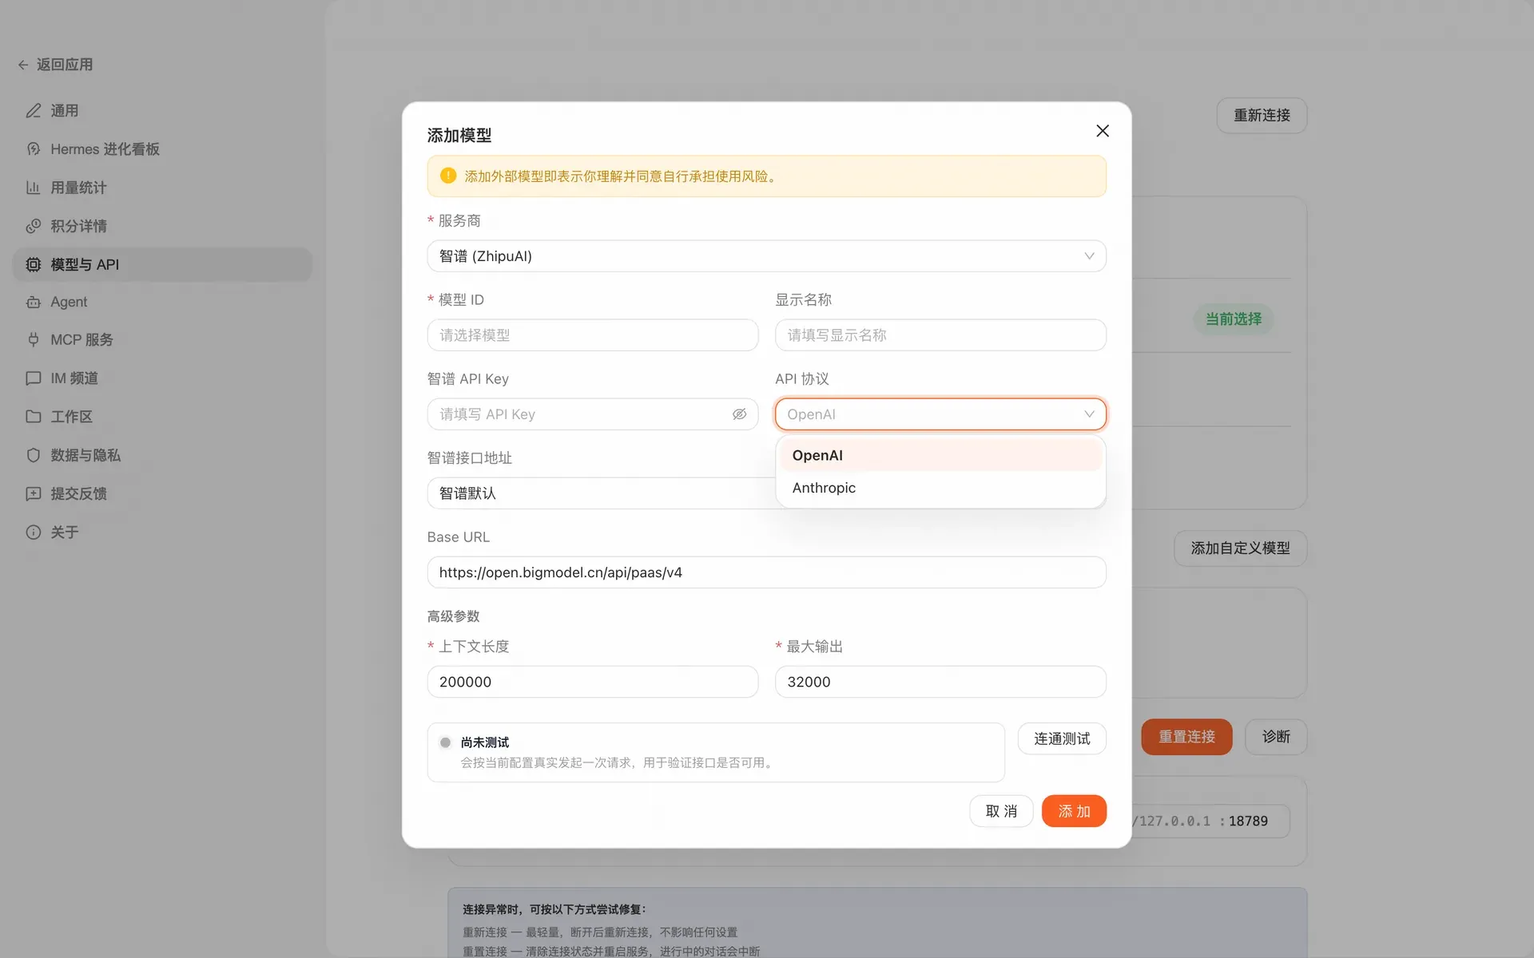
Task: Collapse the API 协议 dropdown showing OpenAI
Action: [x=940, y=414]
